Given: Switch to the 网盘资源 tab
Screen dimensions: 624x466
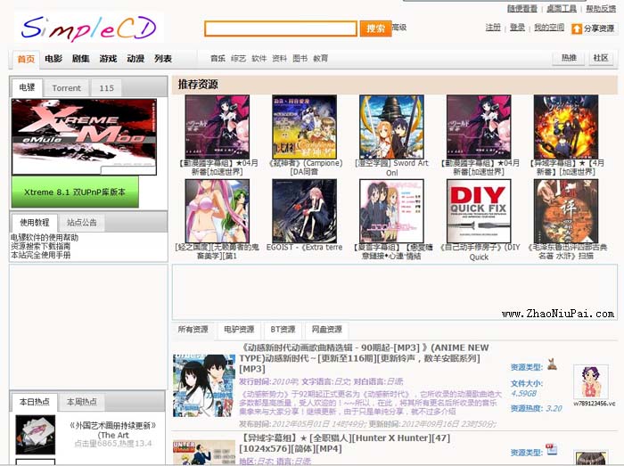Looking at the screenshot, I should 327,330.
